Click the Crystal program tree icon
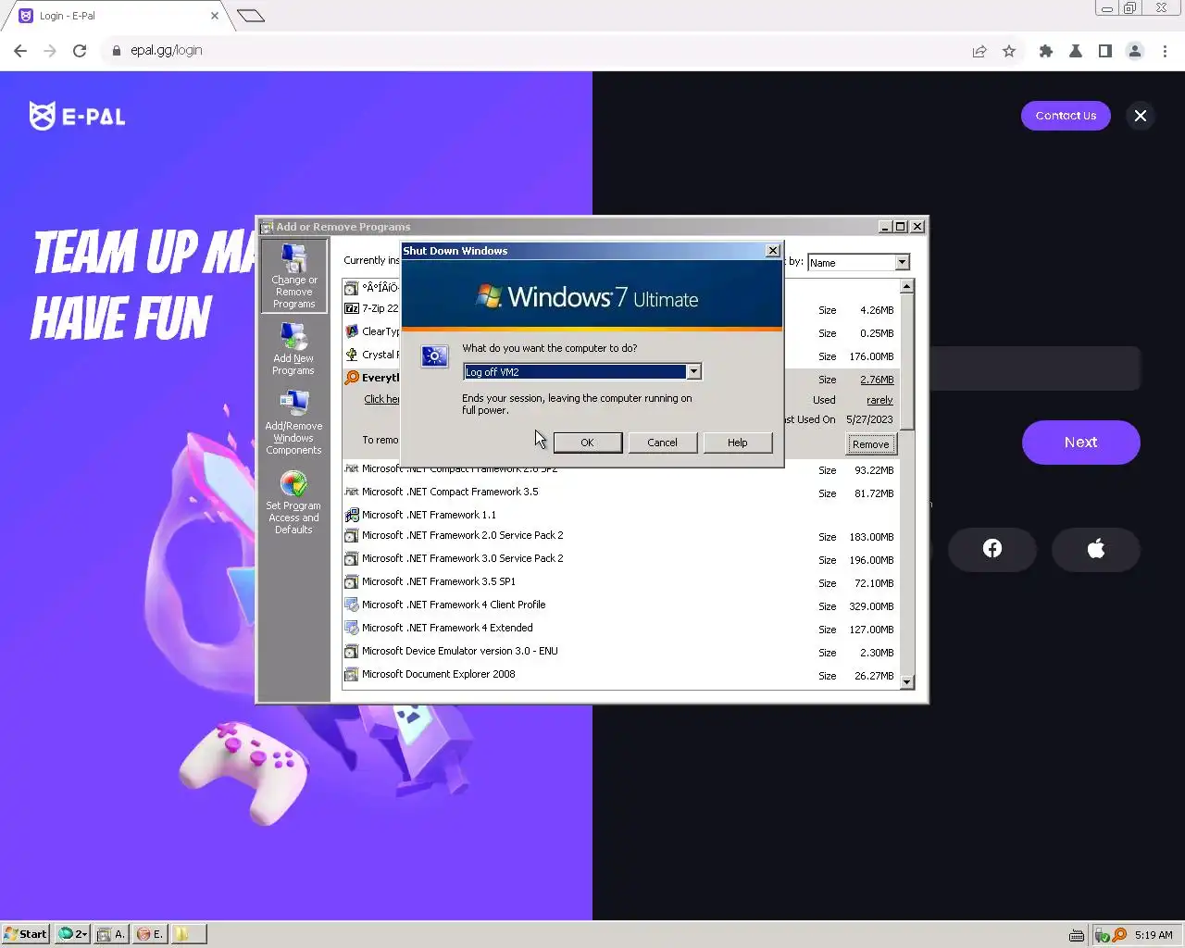This screenshot has width=1185, height=948. (352, 355)
